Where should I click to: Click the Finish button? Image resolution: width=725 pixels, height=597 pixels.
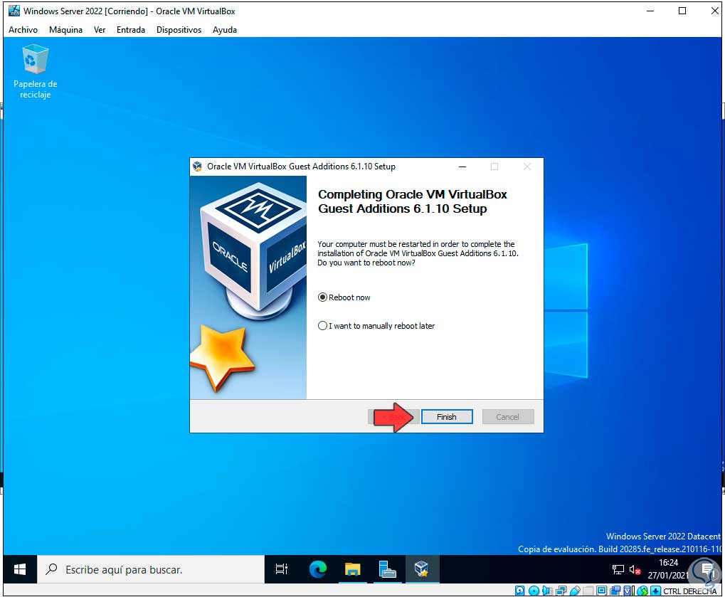[447, 417]
